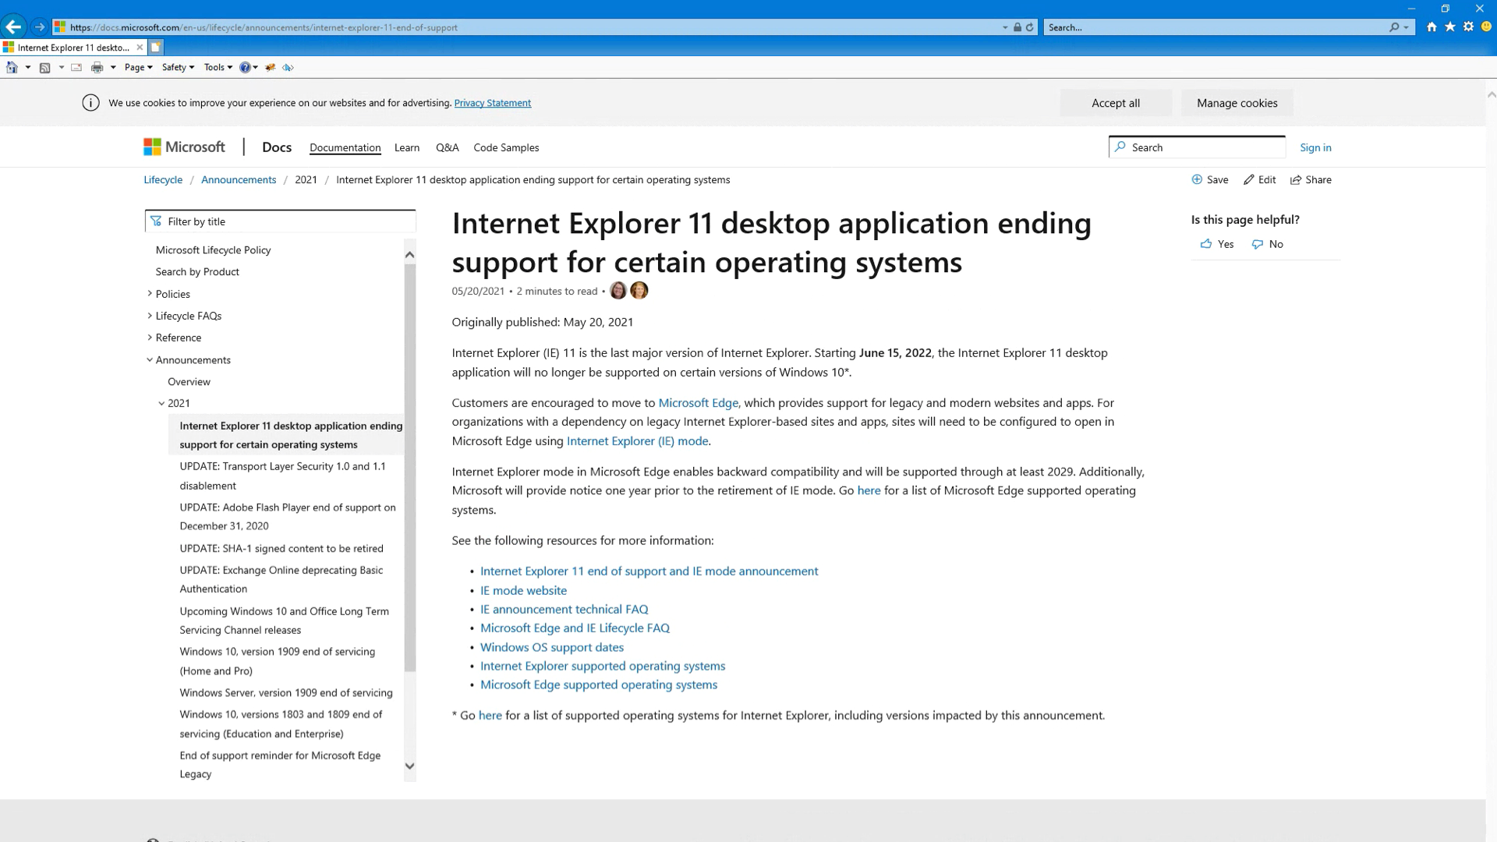
Task: Click the Print icon in command bar
Action: [97, 68]
